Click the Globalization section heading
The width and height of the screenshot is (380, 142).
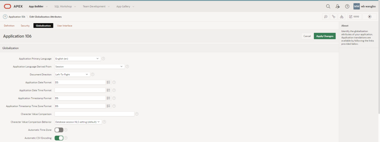click(x=10, y=48)
